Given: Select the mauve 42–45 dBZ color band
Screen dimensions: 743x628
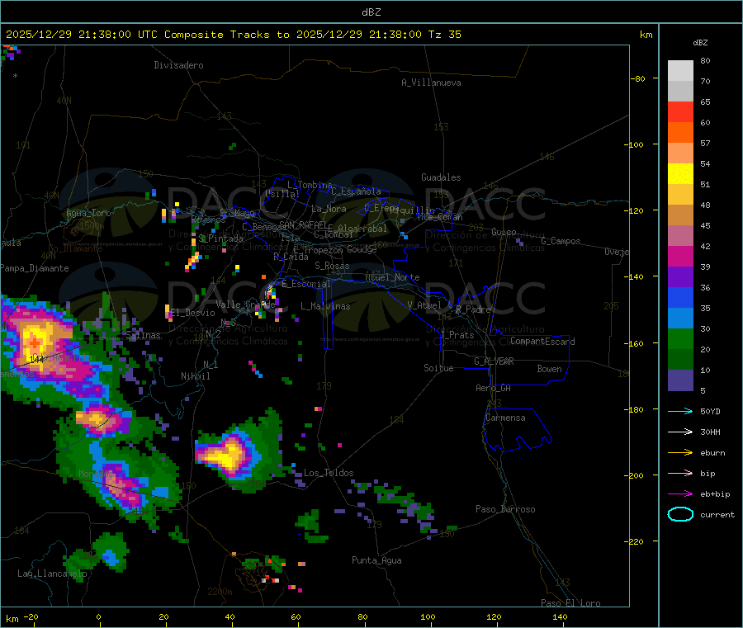Looking at the screenshot, I should pos(680,236).
